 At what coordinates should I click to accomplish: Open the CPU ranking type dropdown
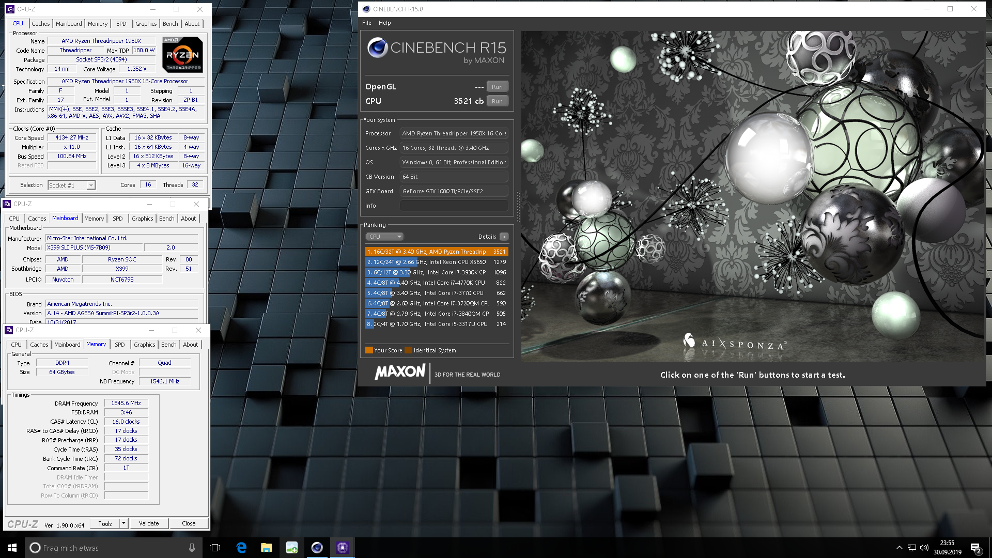pos(384,237)
